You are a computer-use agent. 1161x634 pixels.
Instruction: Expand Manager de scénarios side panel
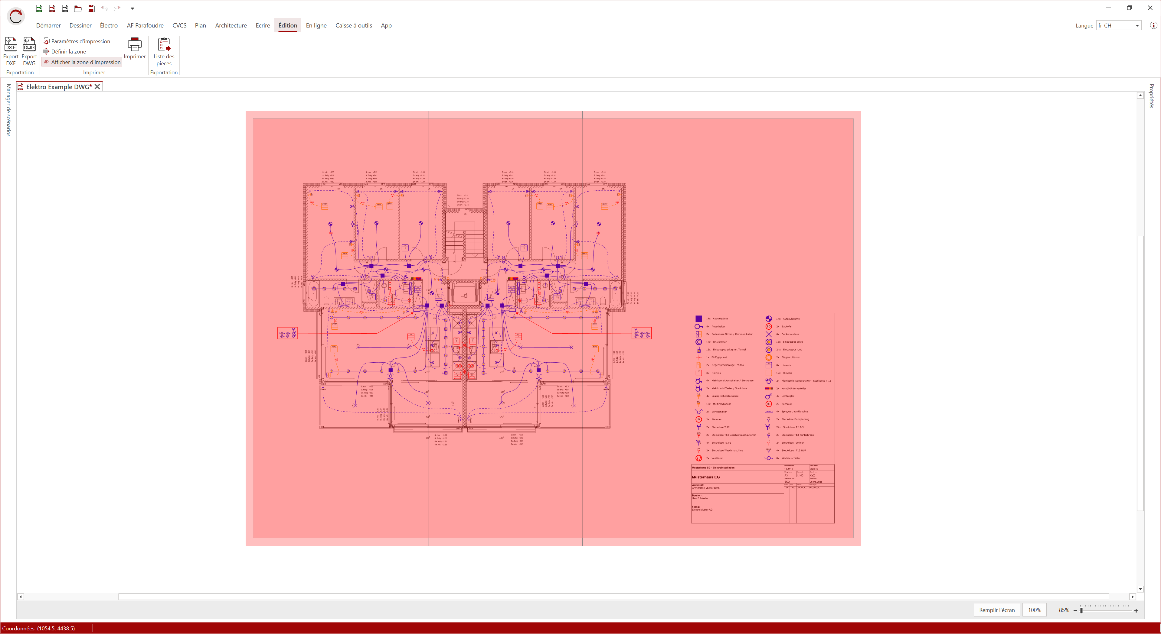click(x=8, y=110)
